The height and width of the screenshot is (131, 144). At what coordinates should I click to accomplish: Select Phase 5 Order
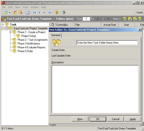(x=25, y=51)
